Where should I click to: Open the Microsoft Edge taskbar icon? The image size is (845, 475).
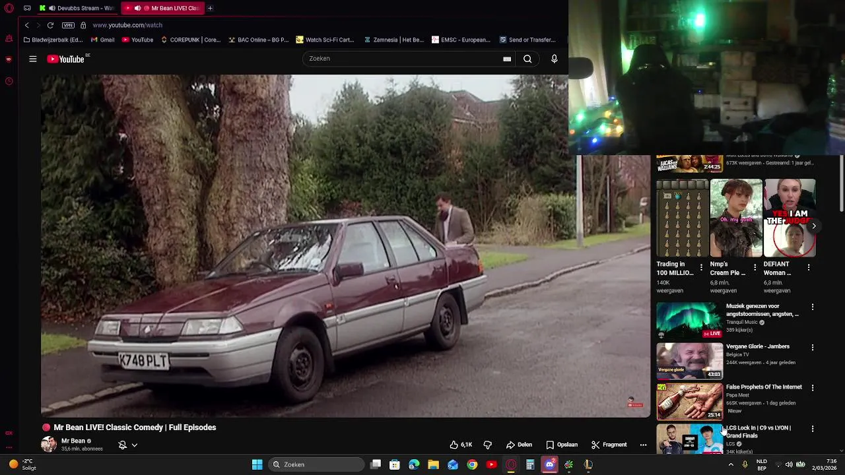click(x=414, y=464)
